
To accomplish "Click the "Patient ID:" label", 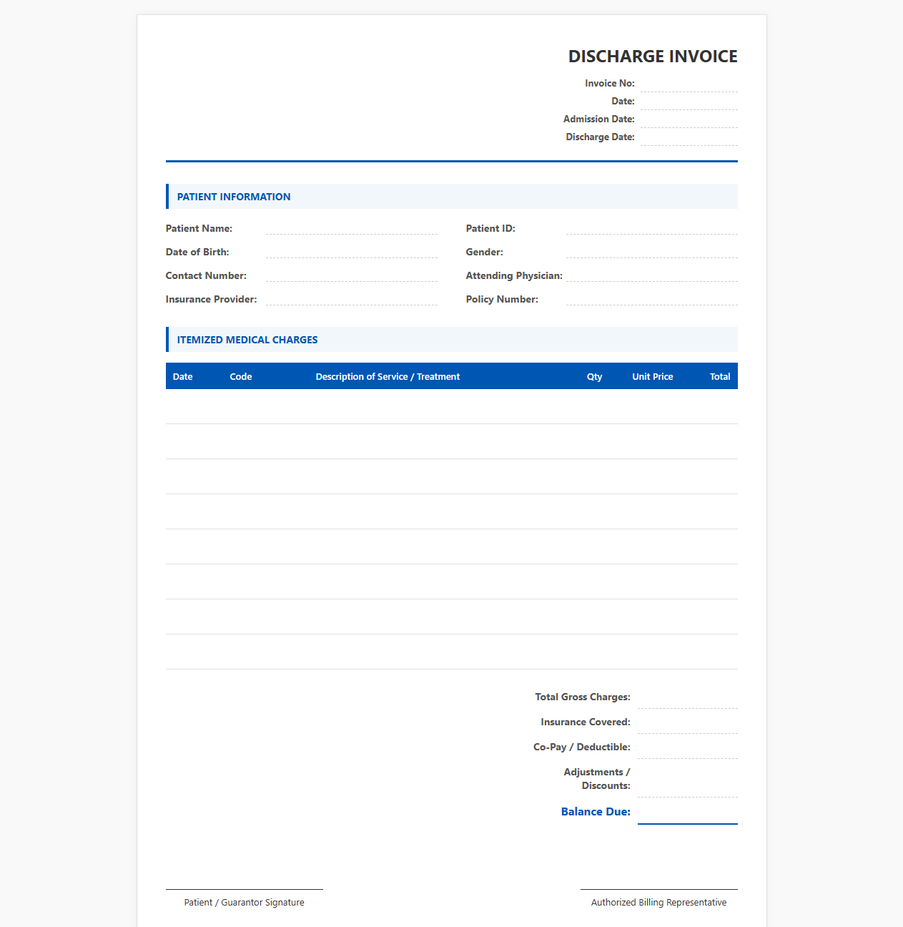I will point(490,228).
